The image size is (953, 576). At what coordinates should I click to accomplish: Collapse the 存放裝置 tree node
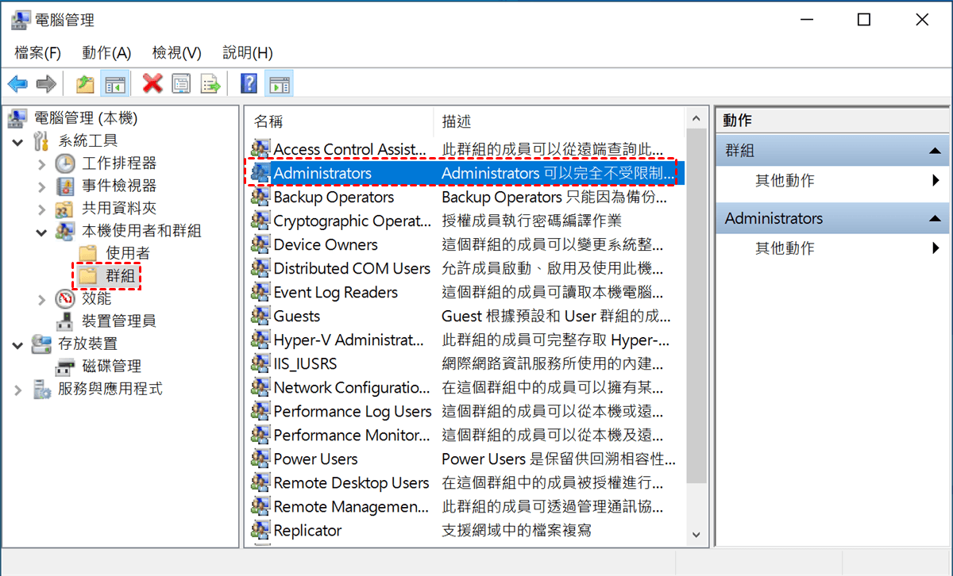[17, 344]
